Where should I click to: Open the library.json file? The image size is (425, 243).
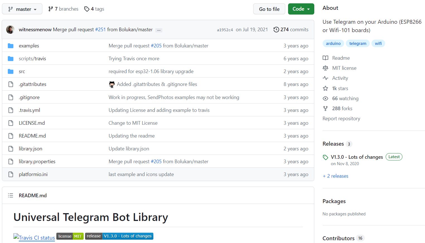(31, 149)
